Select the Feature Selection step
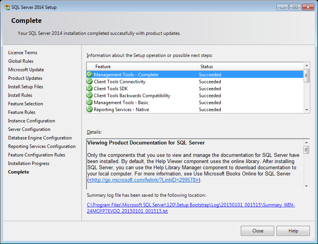Image resolution: width=318 pixels, height=244 pixels. pos(26,104)
